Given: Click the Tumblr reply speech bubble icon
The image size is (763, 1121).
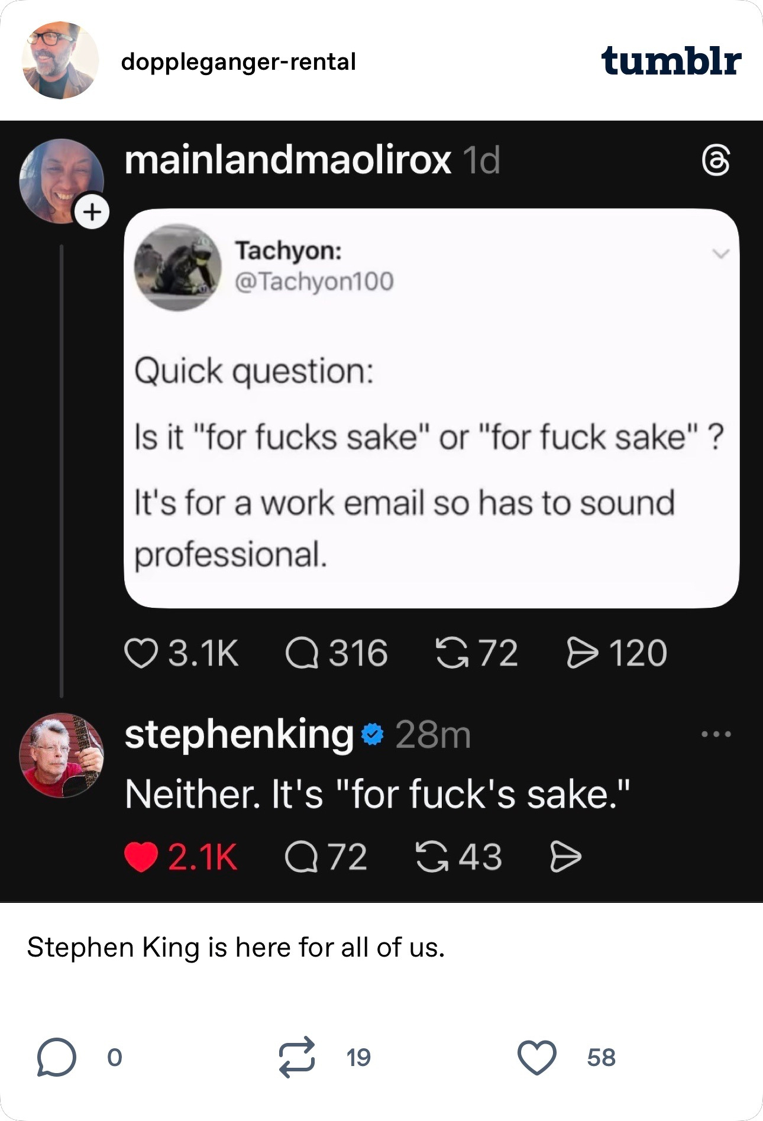Looking at the screenshot, I should (56, 1058).
